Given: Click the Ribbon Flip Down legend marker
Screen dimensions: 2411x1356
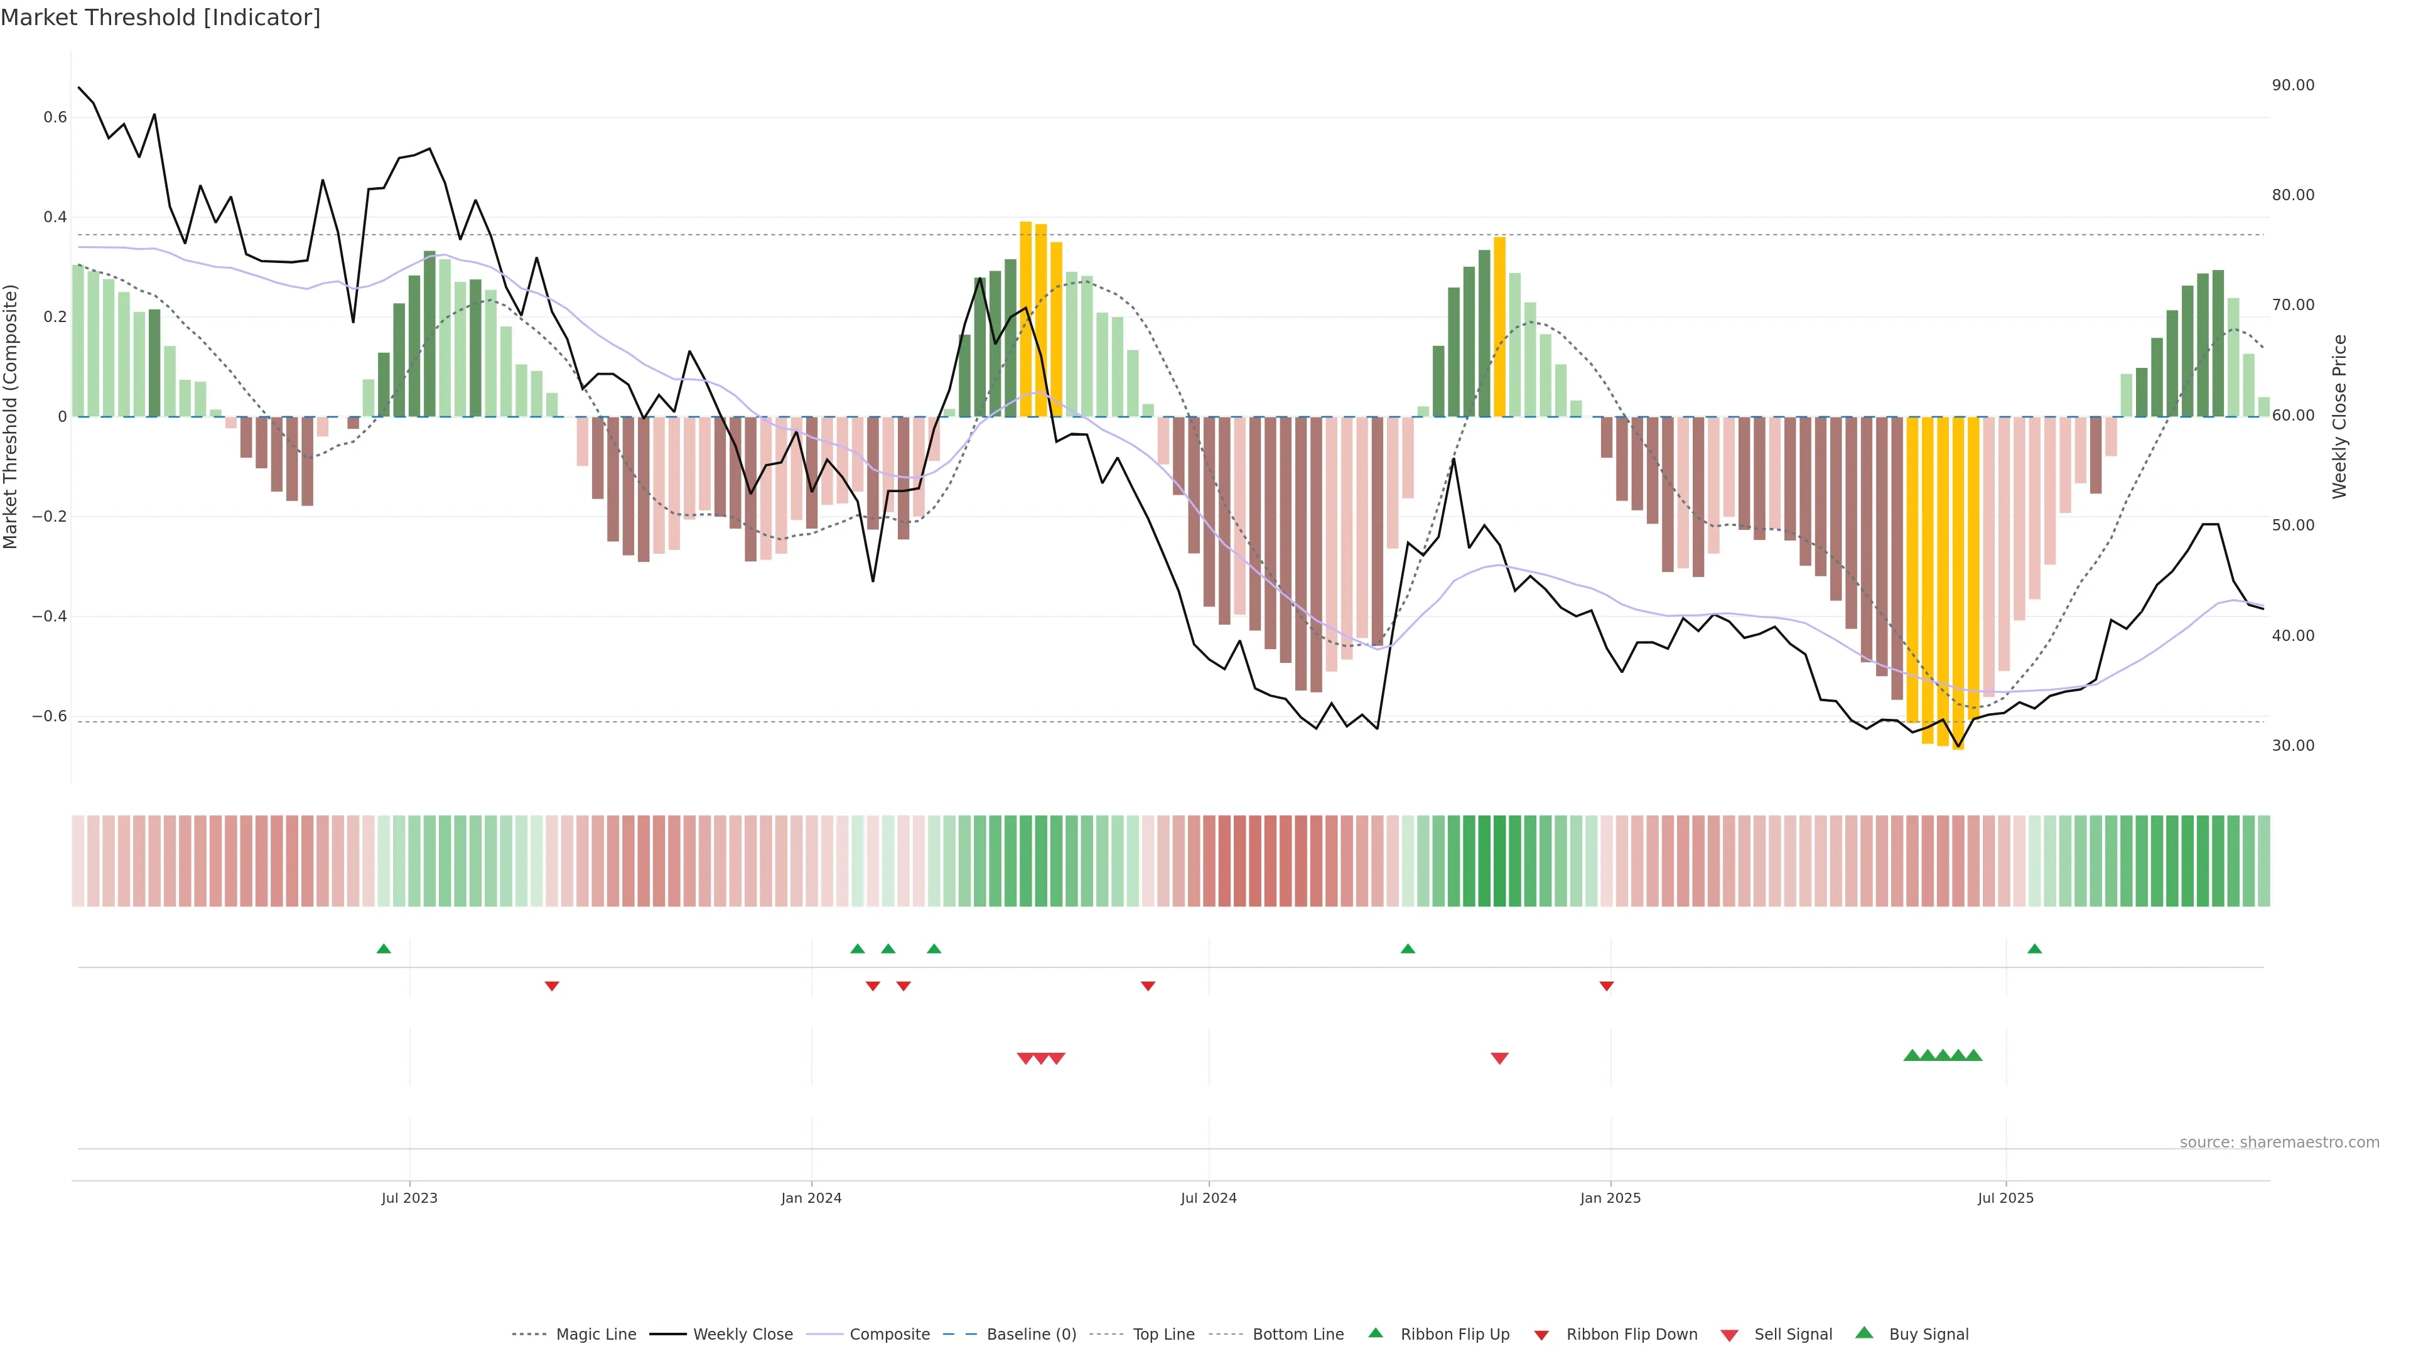Looking at the screenshot, I should click(x=1541, y=1335).
